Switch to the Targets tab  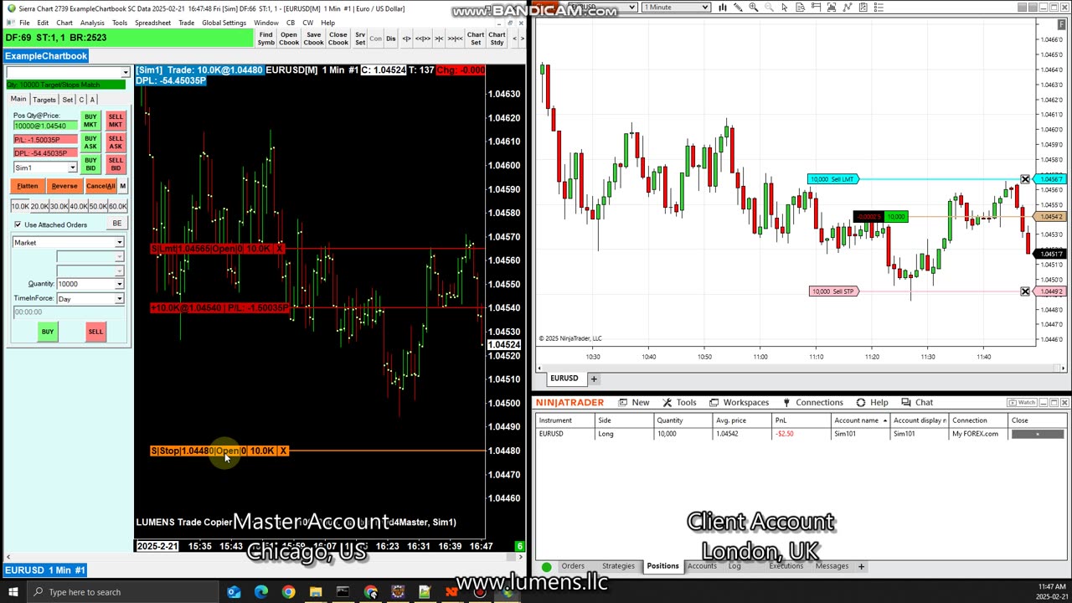(44, 100)
